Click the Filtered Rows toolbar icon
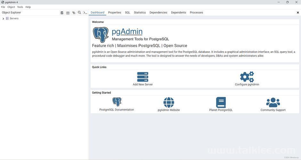 tap(74, 13)
